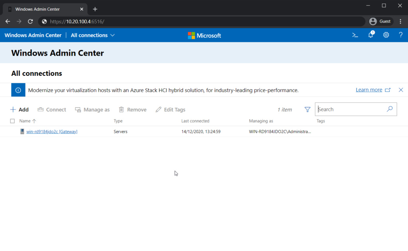Viewport: 408px width, 251px height.
Task: Open the filter icon above the connections list
Action: tap(307, 109)
